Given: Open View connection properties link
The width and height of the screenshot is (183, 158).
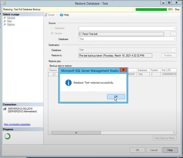Looking at the screenshot, I should [x=17, y=124].
